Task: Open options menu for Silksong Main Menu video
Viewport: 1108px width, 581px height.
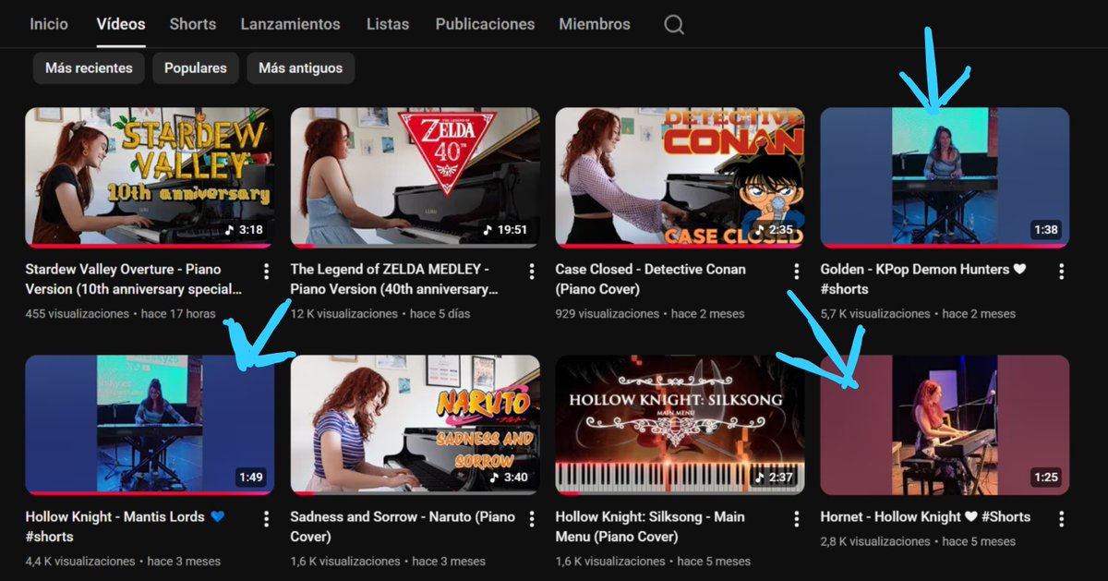Action: pyautogui.click(x=797, y=518)
